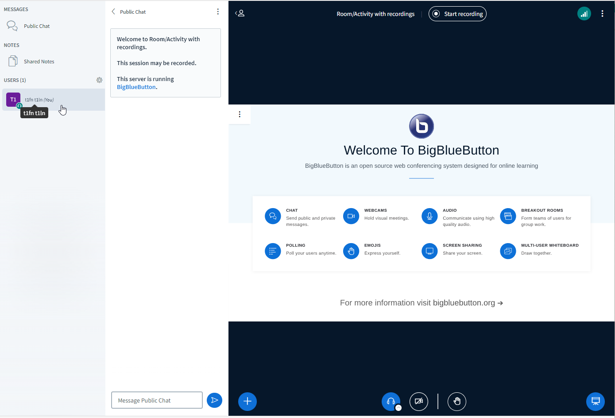Click the 'SCREEN SHARING' label on slide

[462, 245]
